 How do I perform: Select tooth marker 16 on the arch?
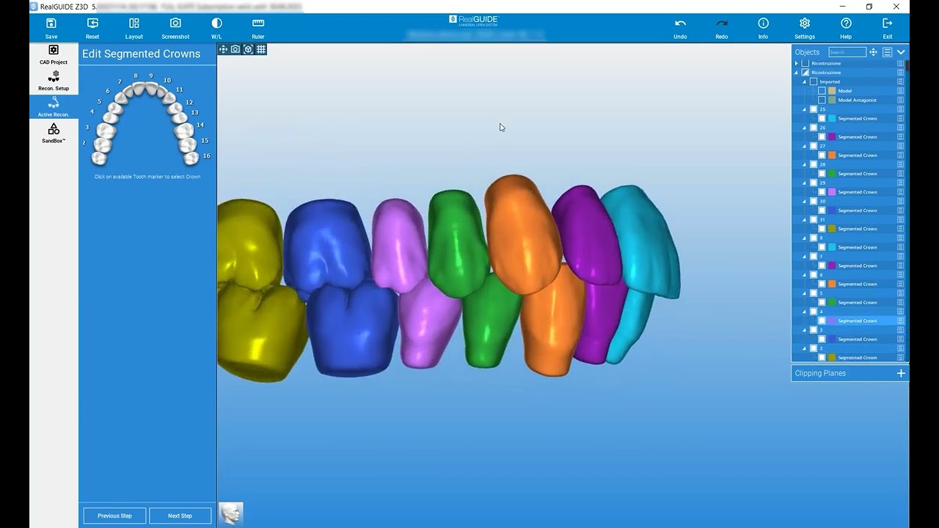pos(207,156)
